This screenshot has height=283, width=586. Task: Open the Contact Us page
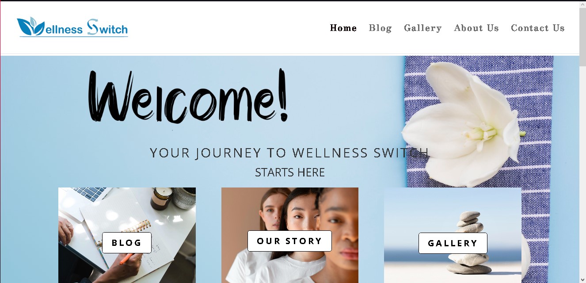(537, 28)
